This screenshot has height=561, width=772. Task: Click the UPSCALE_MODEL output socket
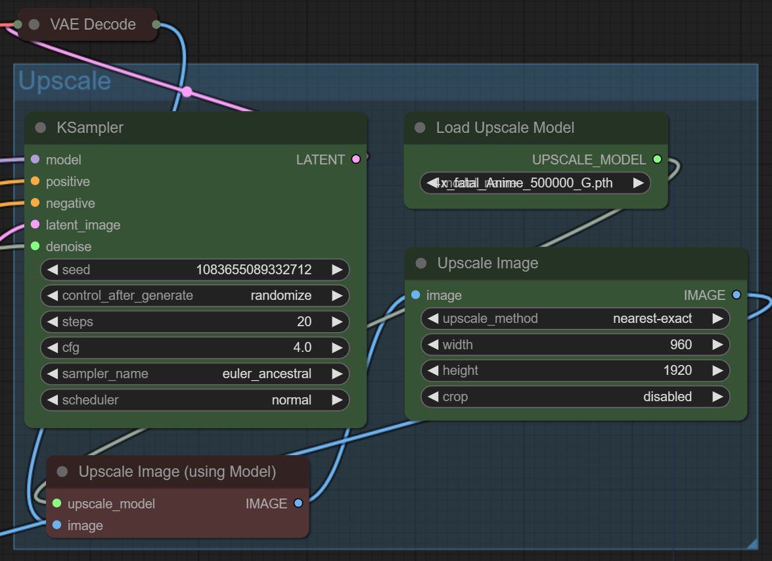(657, 159)
